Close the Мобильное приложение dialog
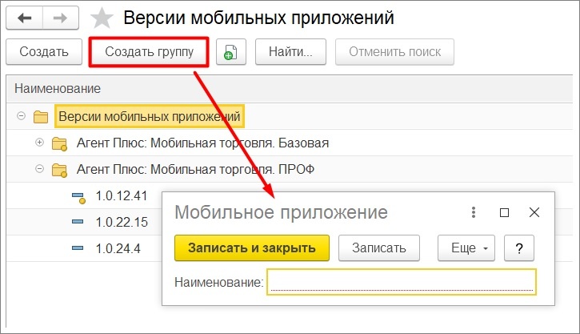 (x=534, y=212)
